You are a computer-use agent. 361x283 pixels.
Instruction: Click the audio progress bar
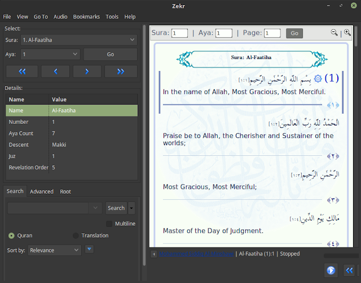(x=341, y=256)
